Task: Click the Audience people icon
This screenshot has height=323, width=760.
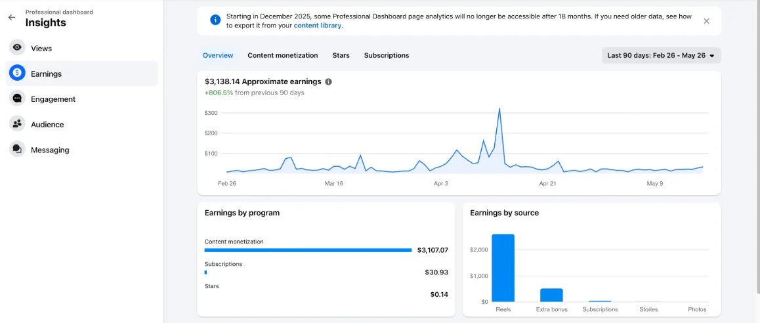Action: tap(18, 123)
